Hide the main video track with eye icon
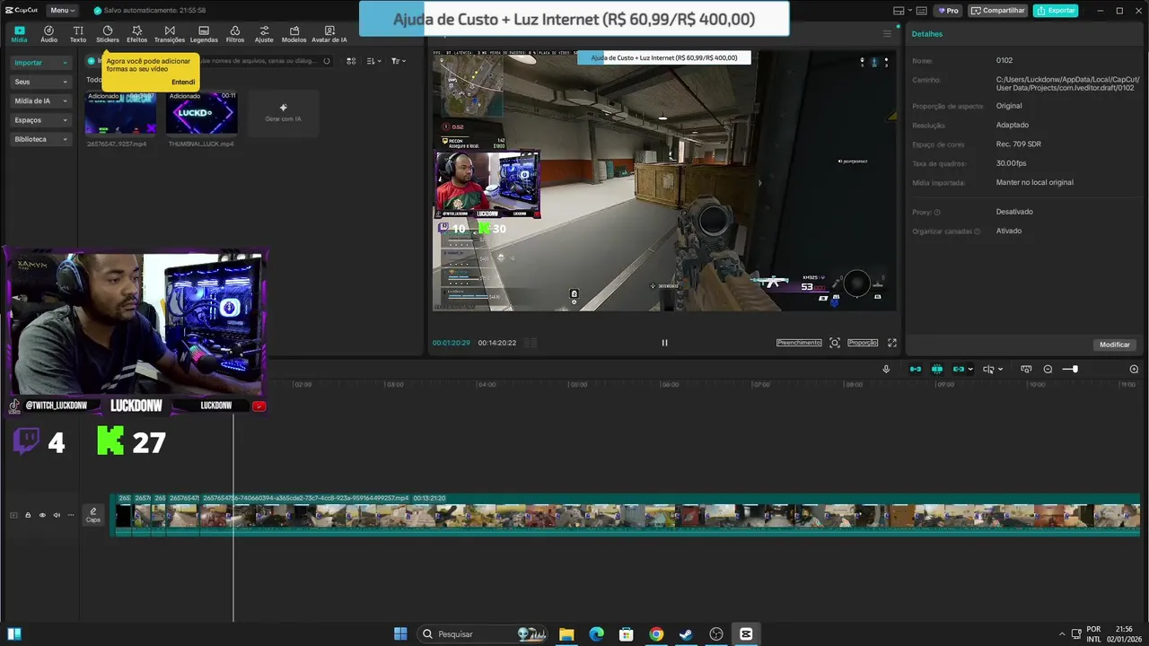1149x646 pixels. 42,515
